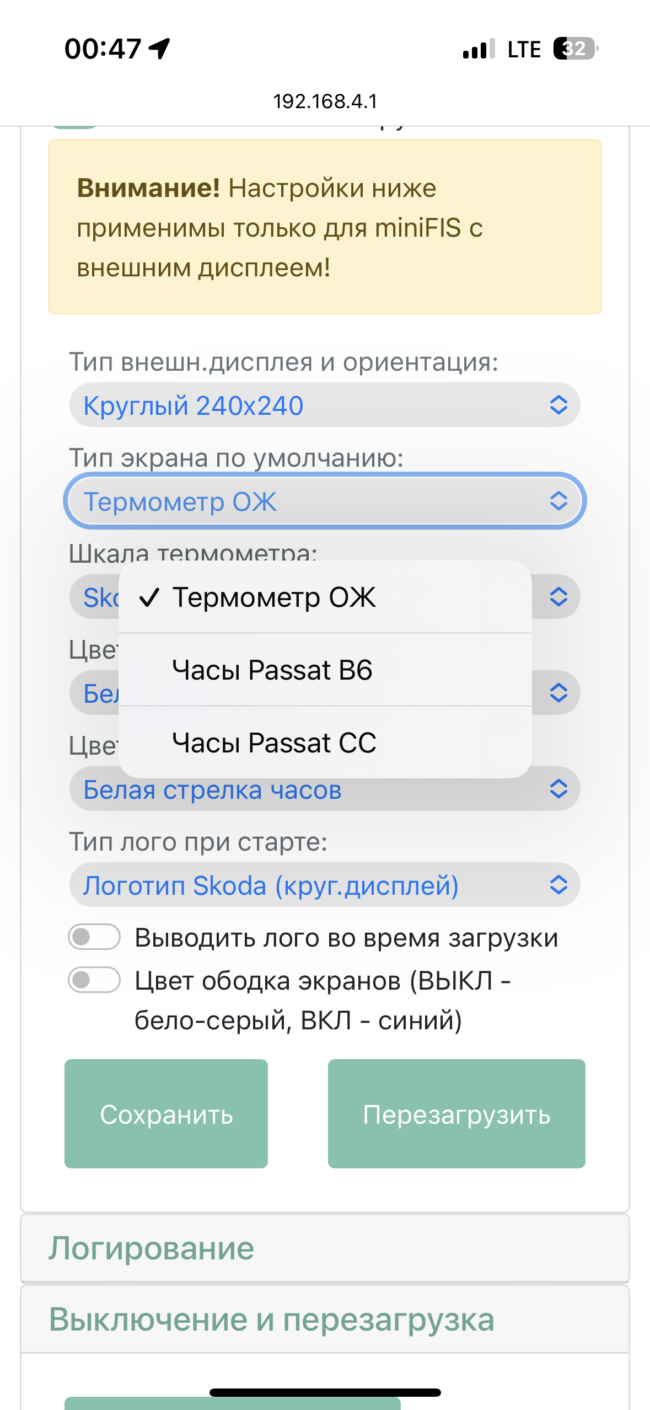This screenshot has width=650, height=1410.
Task: Open the 'Белая стрелка часов' dropdown
Action: (325, 789)
